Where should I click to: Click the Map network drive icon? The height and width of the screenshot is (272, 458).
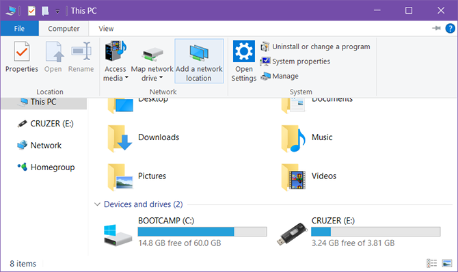point(152,55)
